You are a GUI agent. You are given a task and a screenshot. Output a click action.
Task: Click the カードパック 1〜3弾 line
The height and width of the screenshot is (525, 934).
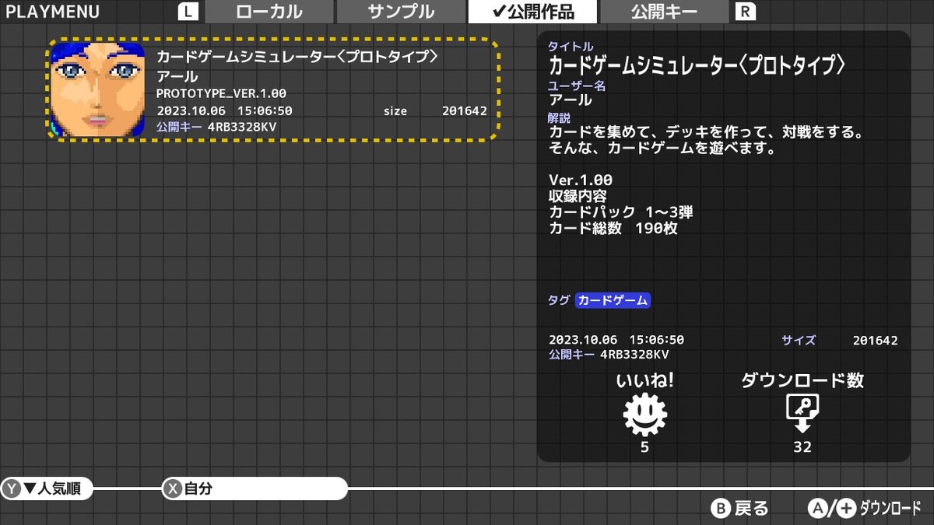[x=621, y=212]
